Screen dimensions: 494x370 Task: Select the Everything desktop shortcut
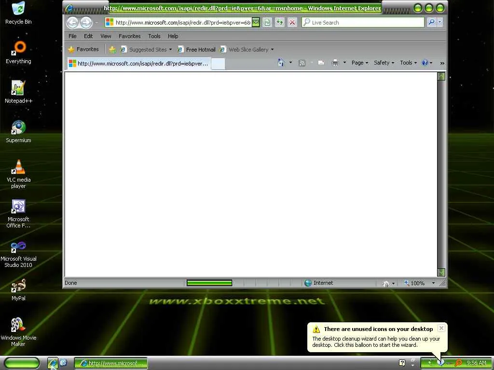pyautogui.click(x=19, y=52)
